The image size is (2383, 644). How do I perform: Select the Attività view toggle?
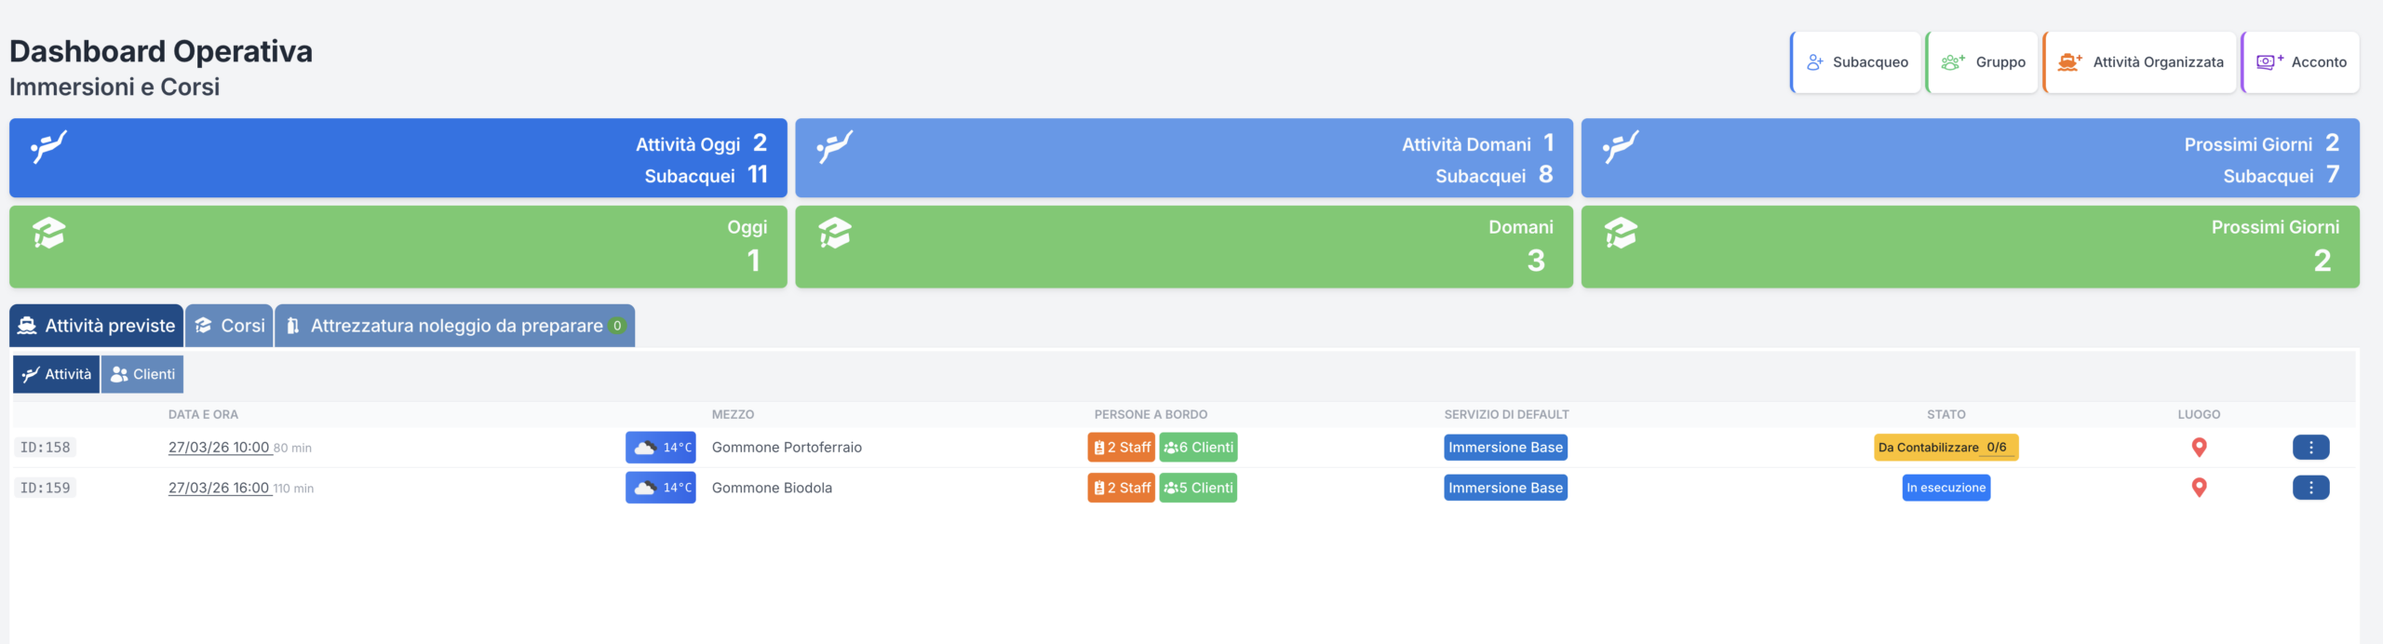[57, 374]
